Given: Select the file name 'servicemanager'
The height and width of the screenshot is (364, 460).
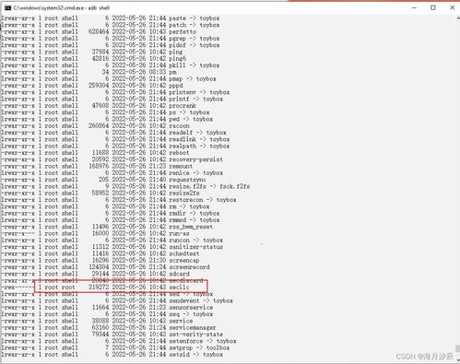Looking at the screenshot, I should tap(193, 328).
